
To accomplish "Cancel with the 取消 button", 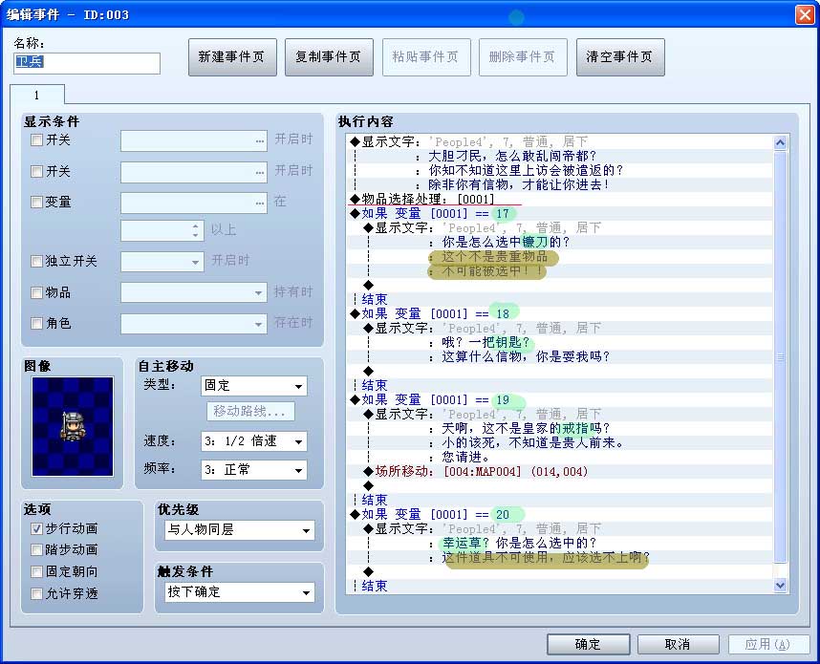I will (678, 644).
